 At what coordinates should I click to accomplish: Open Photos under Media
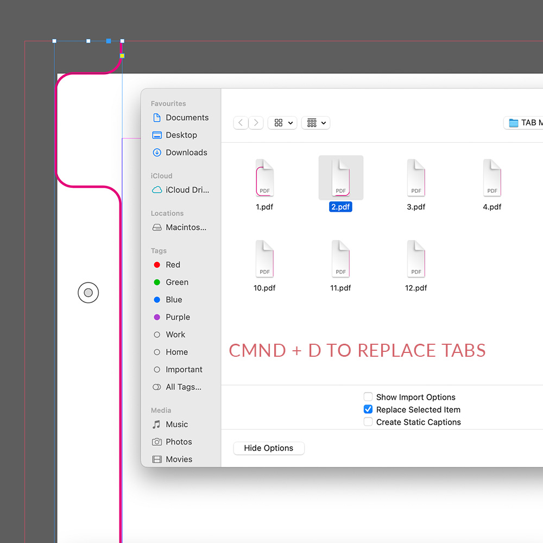[x=172, y=441]
